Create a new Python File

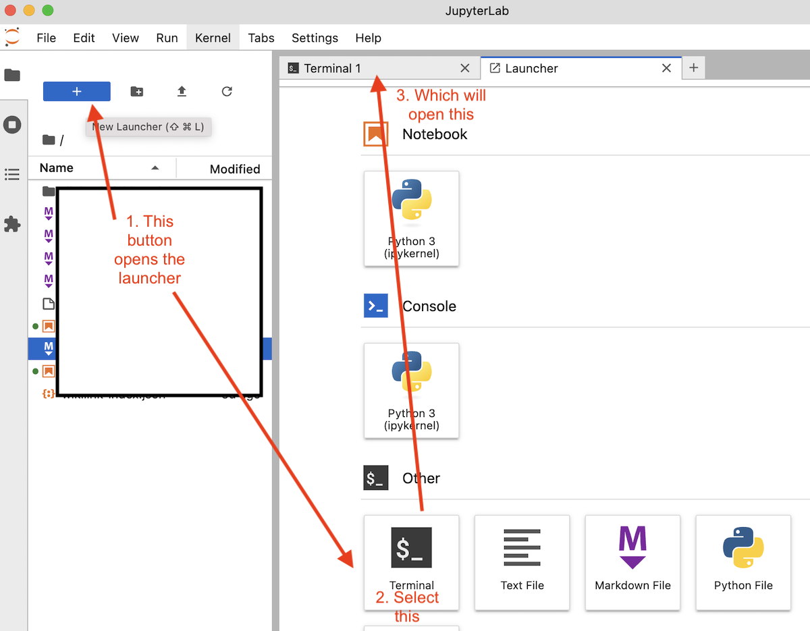point(743,562)
